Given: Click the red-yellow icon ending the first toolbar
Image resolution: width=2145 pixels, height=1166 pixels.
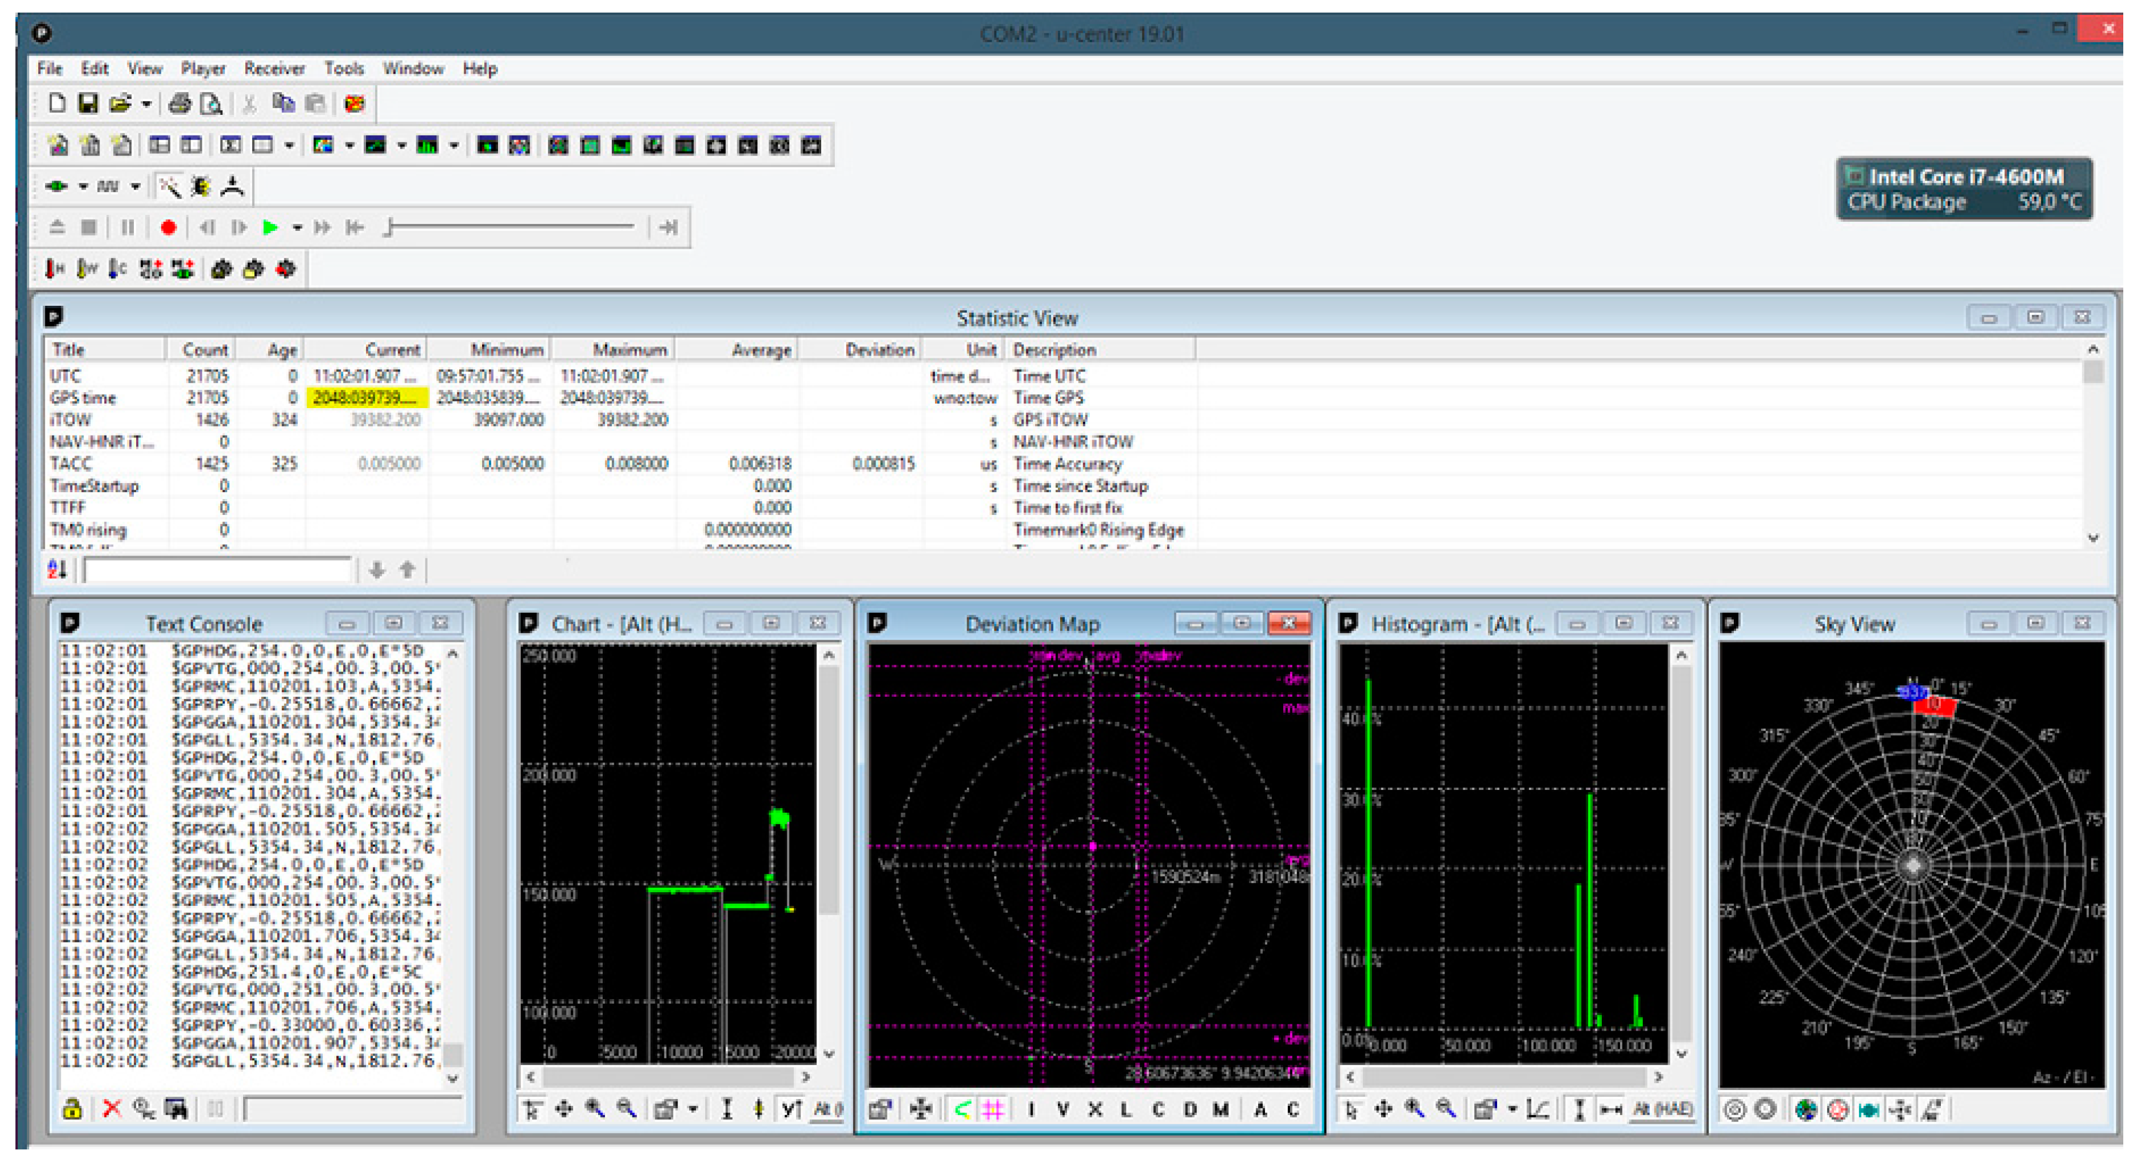Looking at the screenshot, I should pos(355,104).
